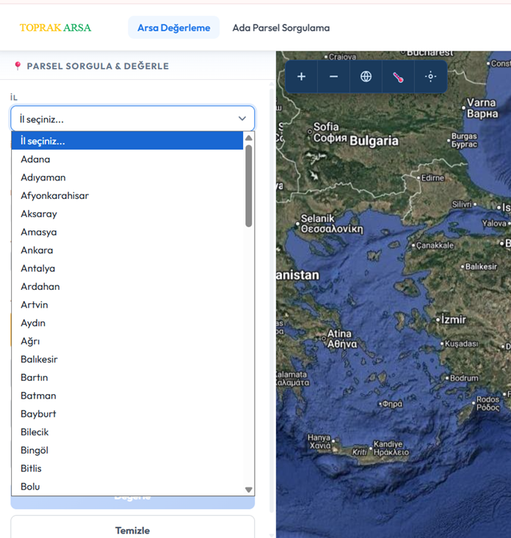Click the Toprak Arsa logo
The width and height of the screenshot is (511, 538).
[56, 27]
